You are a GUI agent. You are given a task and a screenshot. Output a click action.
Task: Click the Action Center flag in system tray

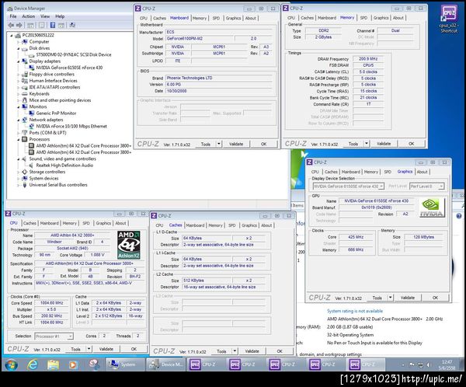[412, 364]
